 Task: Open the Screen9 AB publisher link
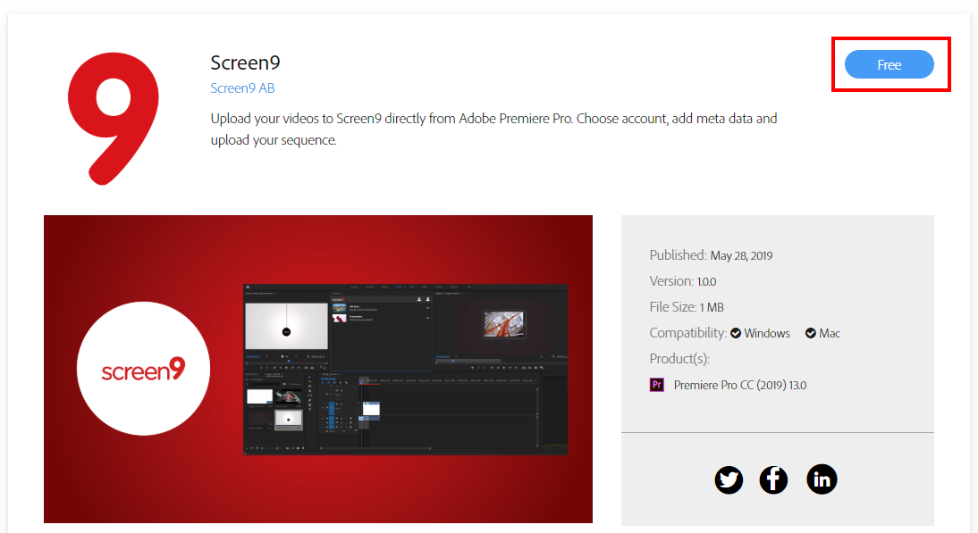pyautogui.click(x=242, y=88)
